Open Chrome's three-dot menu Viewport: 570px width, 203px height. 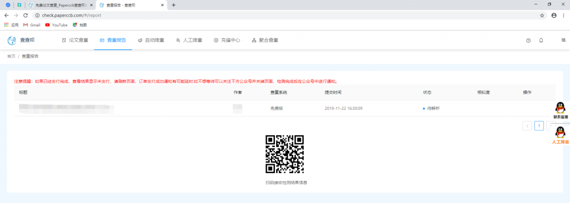[x=563, y=16]
